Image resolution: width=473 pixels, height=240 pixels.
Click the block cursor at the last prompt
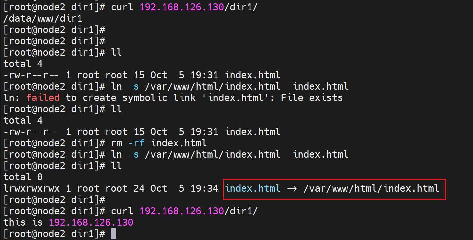pos(113,234)
